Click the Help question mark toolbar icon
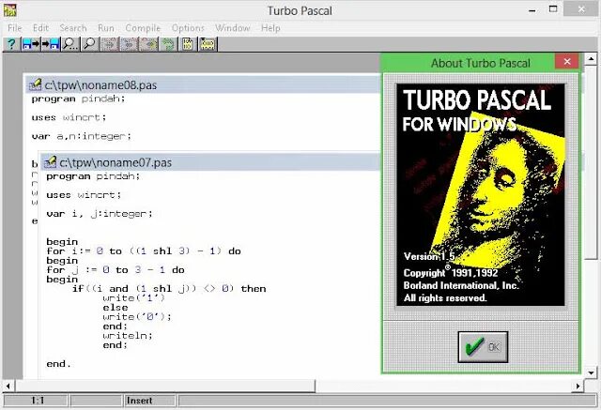Screen dimensions: 601x410 click(11, 44)
